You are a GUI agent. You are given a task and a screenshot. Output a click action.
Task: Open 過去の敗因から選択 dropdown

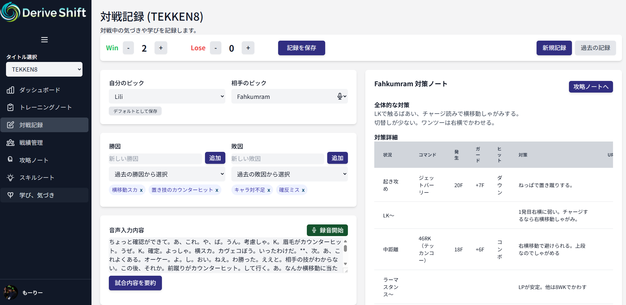tap(289, 174)
